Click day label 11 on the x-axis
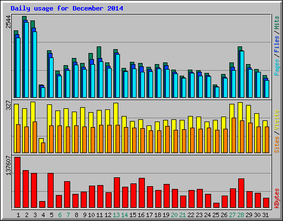The height and width of the screenshot is (221, 283). point(99,215)
